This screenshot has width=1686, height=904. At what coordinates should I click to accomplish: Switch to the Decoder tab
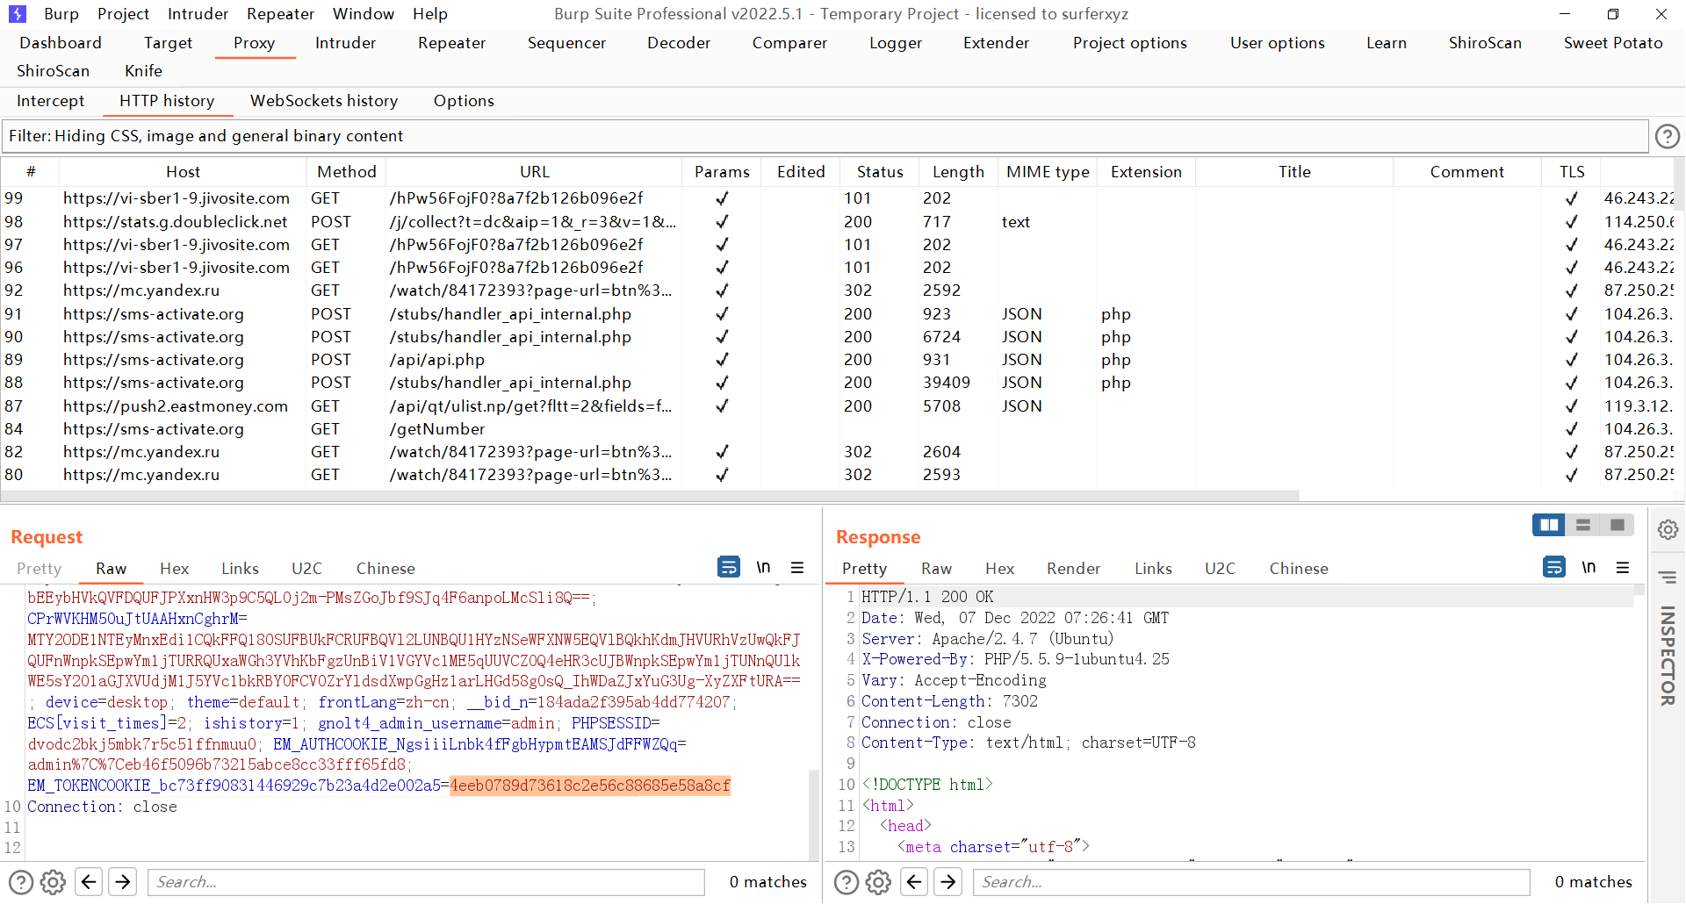(679, 43)
